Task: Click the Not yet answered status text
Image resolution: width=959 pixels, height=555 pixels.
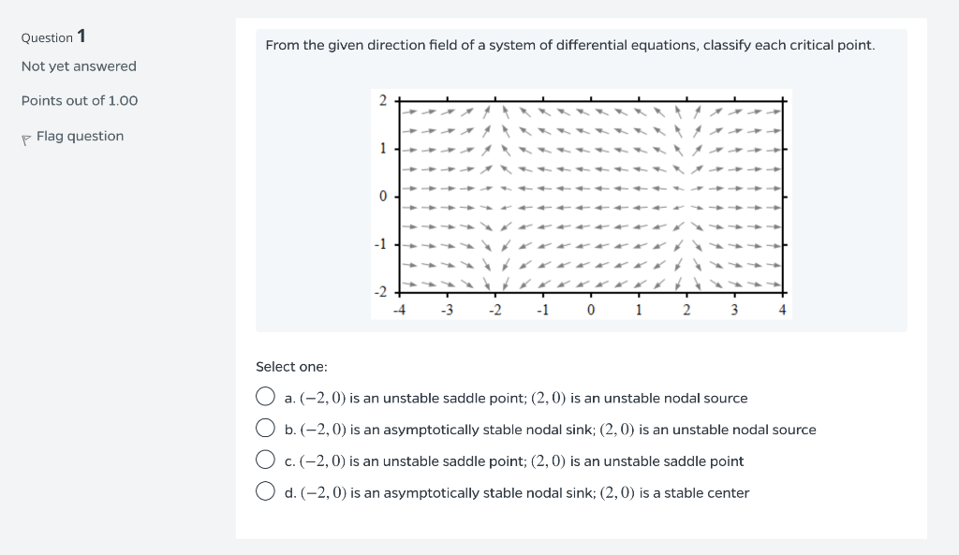Action: (x=79, y=66)
